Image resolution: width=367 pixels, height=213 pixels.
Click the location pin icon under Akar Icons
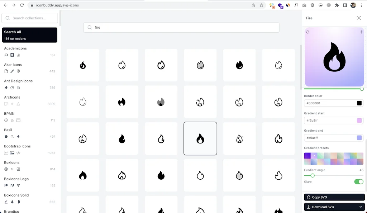click(19, 71)
